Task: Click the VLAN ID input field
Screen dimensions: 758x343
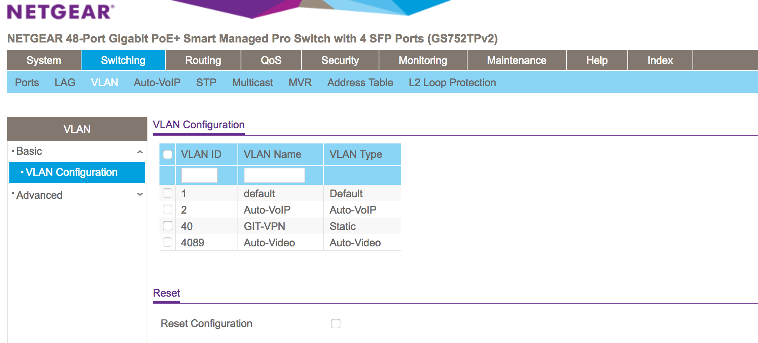Action: (199, 175)
